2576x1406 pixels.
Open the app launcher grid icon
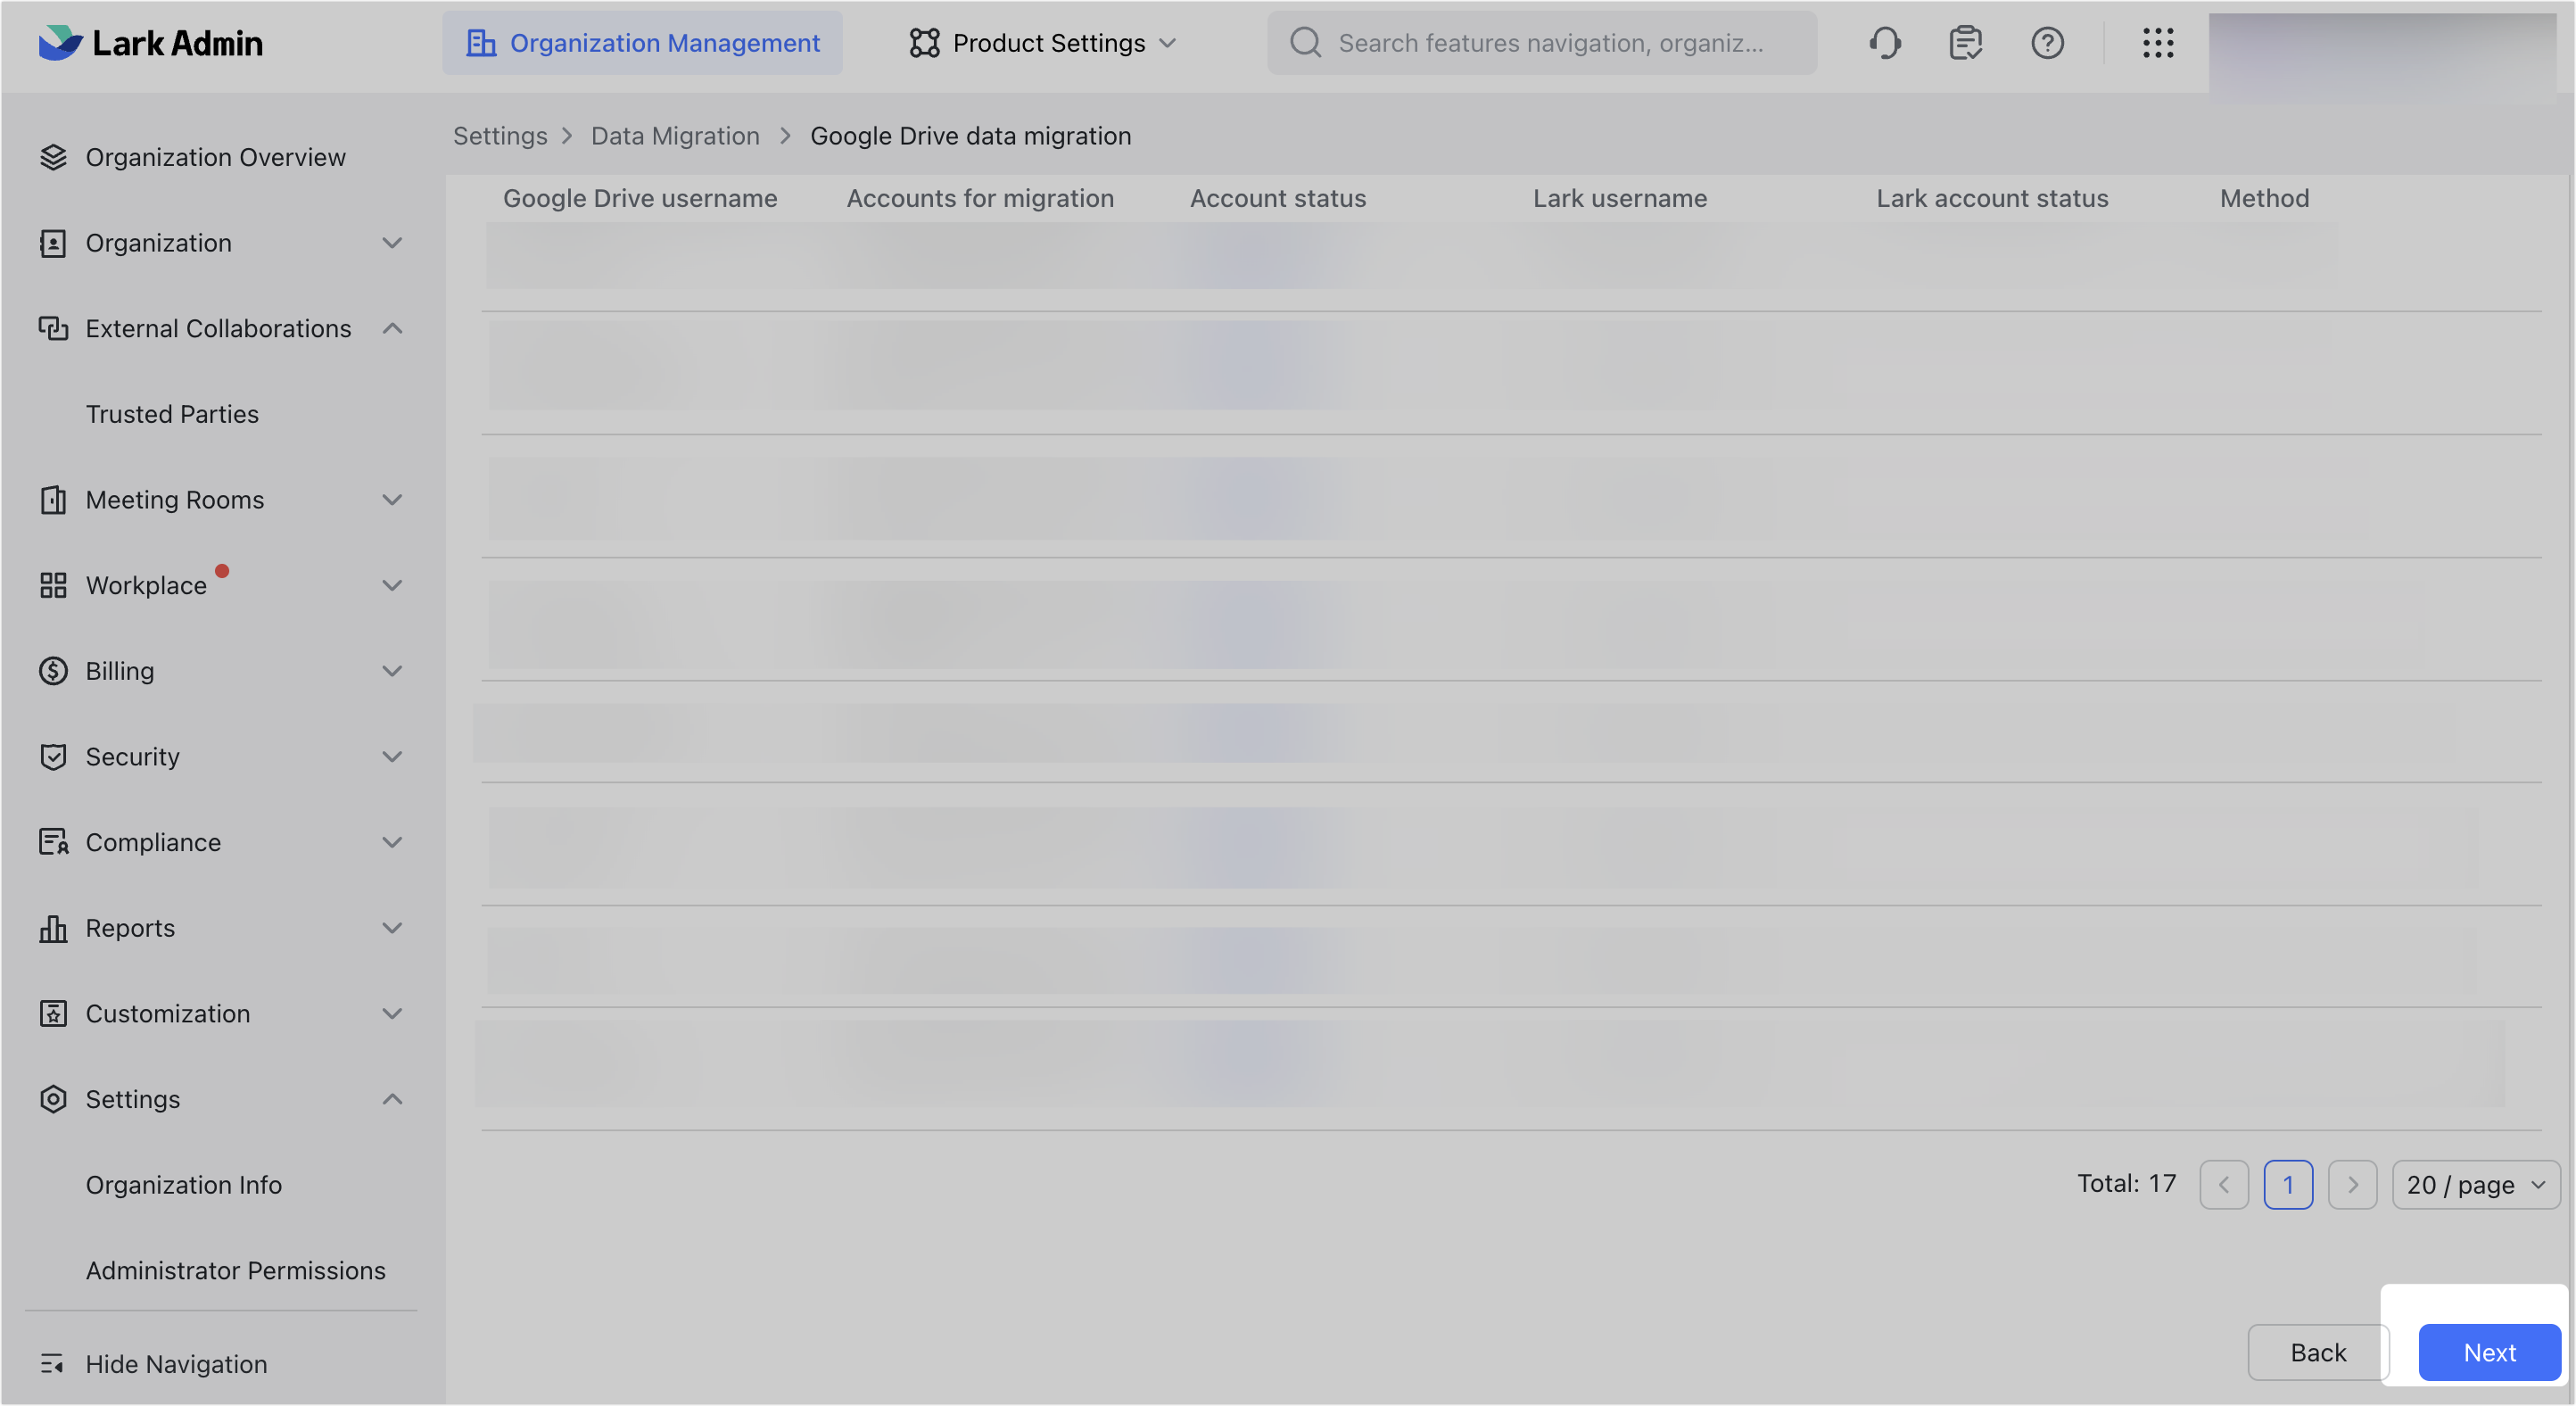(2158, 43)
